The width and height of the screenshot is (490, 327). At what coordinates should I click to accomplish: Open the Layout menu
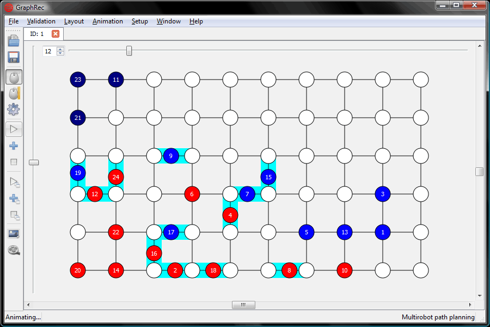point(73,21)
